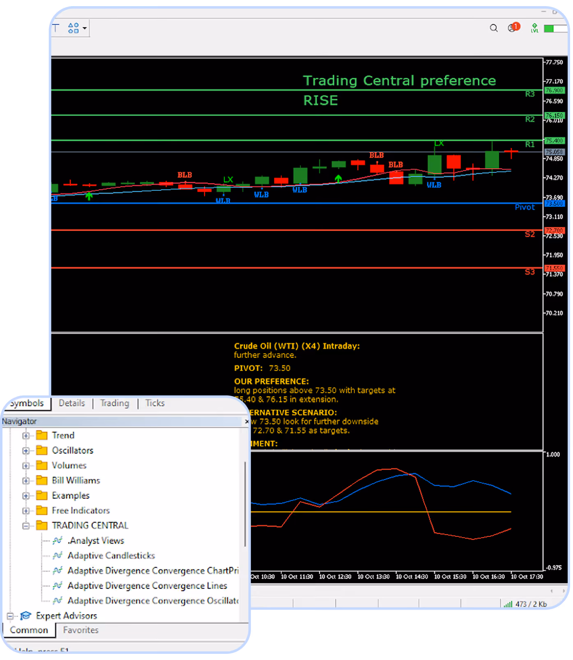Image resolution: width=573 pixels, height=660 pixels.
Task: Click the Adaptive Divergence Convergence ChartPri indicator icon
Action: (x=58, y=571)
